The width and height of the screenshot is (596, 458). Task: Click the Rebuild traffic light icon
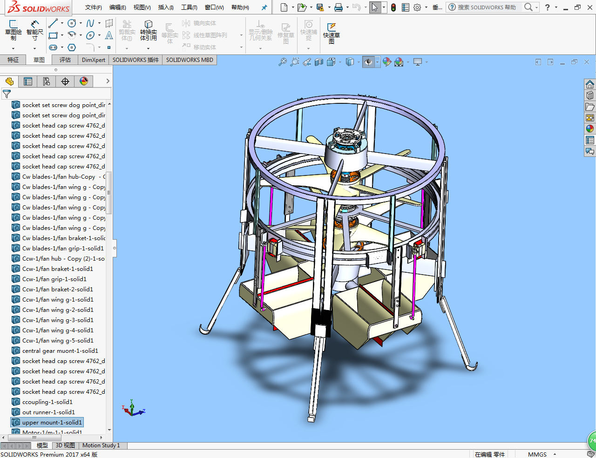[x=393, y=7]
